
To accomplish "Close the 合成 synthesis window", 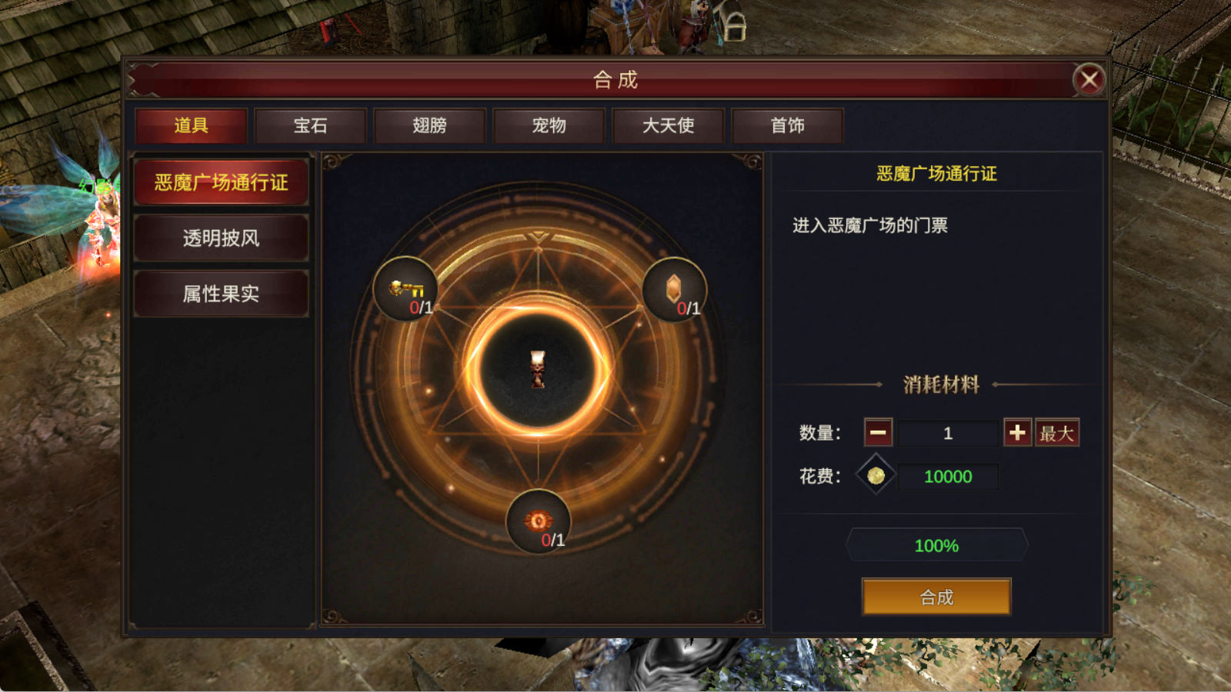I will 1089,79.
